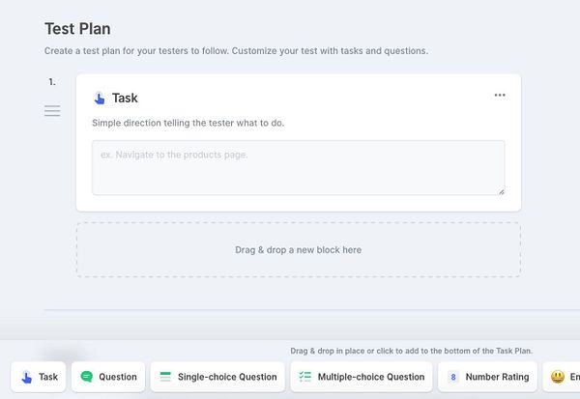Click the hand icon on the Task block button
Screen dimensions: 580x399
pyautogui.click(x=26, y=377)
